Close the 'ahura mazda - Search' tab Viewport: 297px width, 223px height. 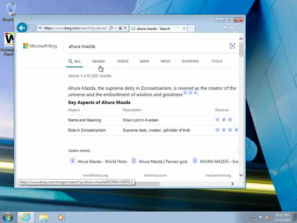[x=184, y=28]
